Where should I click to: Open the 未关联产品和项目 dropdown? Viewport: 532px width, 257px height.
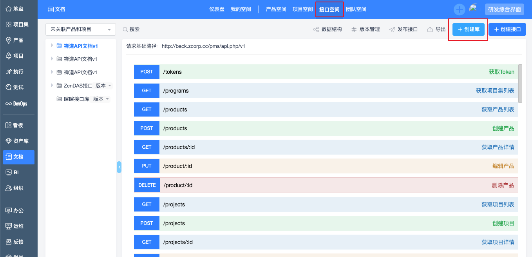[x=80, y=29]
